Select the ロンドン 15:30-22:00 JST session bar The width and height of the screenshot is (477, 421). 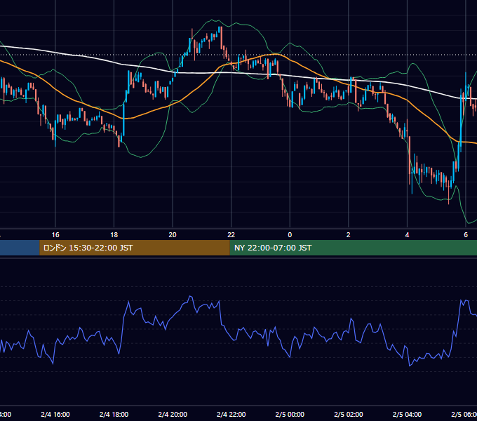click(135, 248)
